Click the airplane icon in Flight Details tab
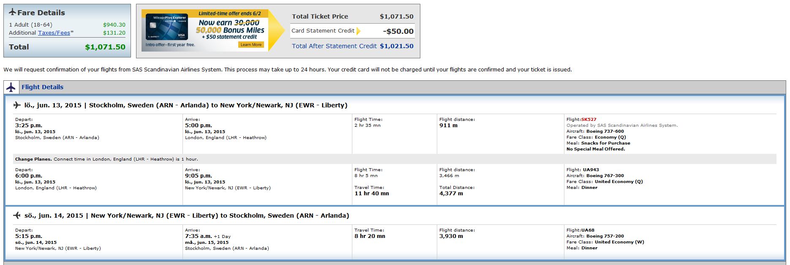This screenshot has height=265, width=790. 11,87
